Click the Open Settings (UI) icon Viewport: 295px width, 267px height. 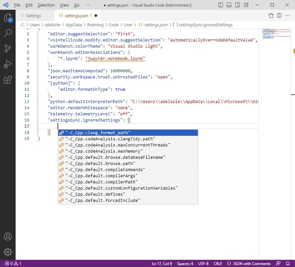271,15
